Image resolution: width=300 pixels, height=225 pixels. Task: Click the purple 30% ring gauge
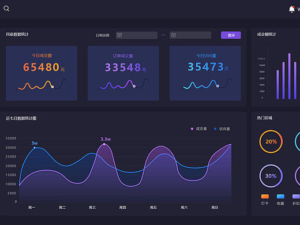(271, 176)
